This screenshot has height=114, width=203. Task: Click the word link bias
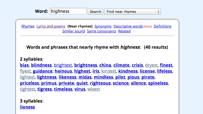(24, 65)
